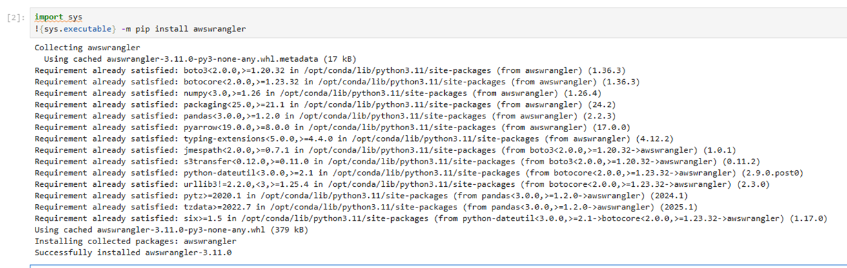The width and height of the screenshot is (847, 268).
Task: Click the urllib3 requirement output line
Action: click(402, 184)
